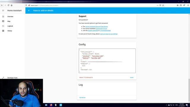Screen dimensions: 190x107
Task: Go back using browser back arrow
Action: tap(2, 5)
